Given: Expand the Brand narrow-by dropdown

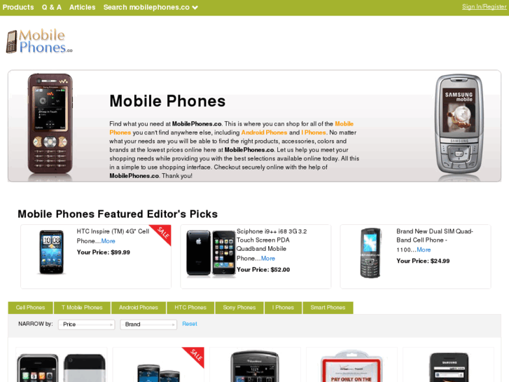Looking at the screenshot, I should [148, 324].
